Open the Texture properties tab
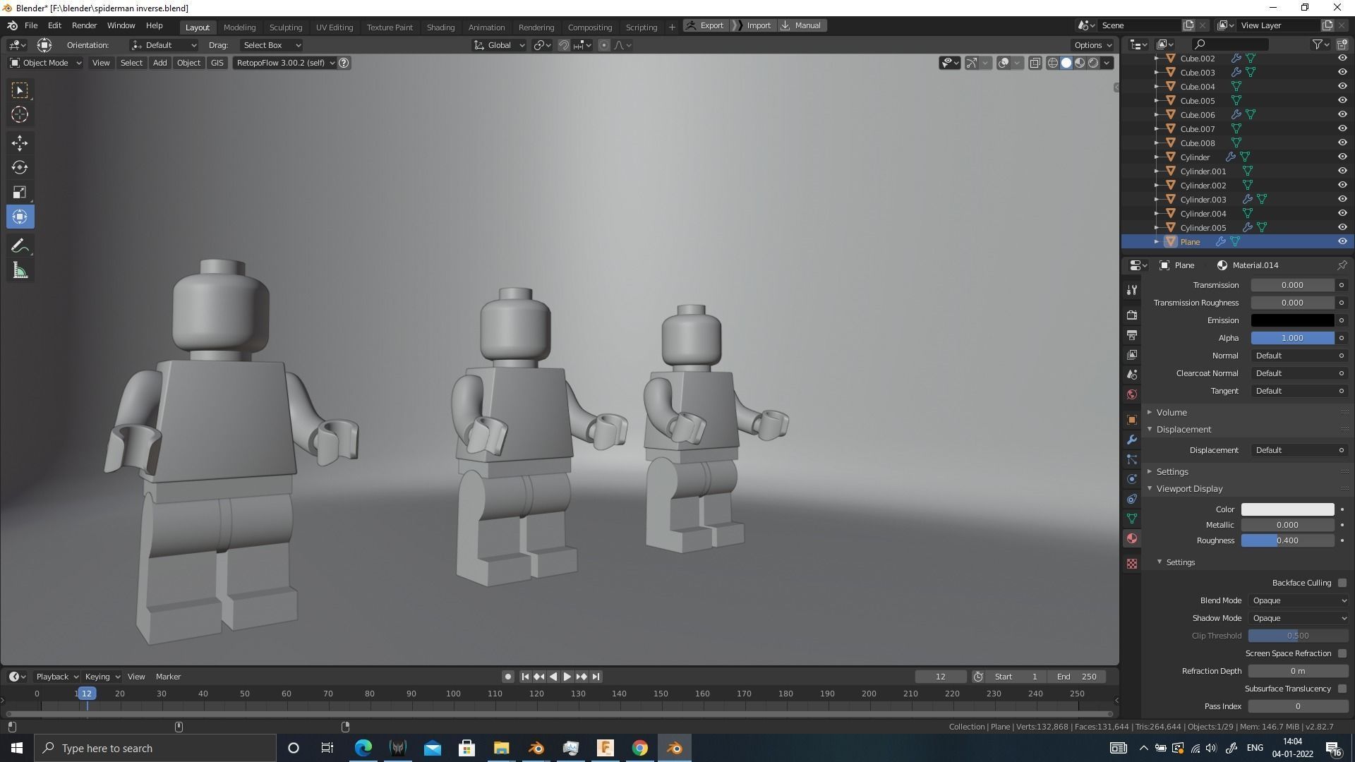The width and height of the screenshot is (1355, 762). (1132, 564)
